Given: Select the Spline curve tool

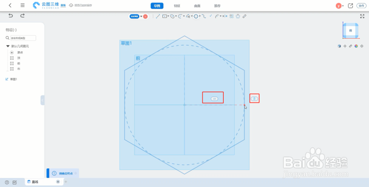Looking at the screenshot, I should [204, 16].
